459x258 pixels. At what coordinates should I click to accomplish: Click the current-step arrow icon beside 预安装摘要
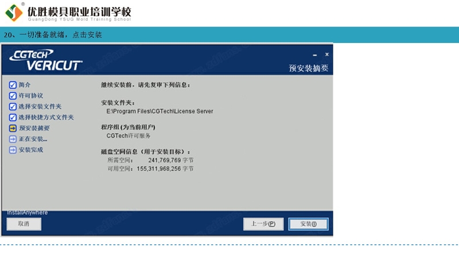pyautogui.click(x=13, y=128)
